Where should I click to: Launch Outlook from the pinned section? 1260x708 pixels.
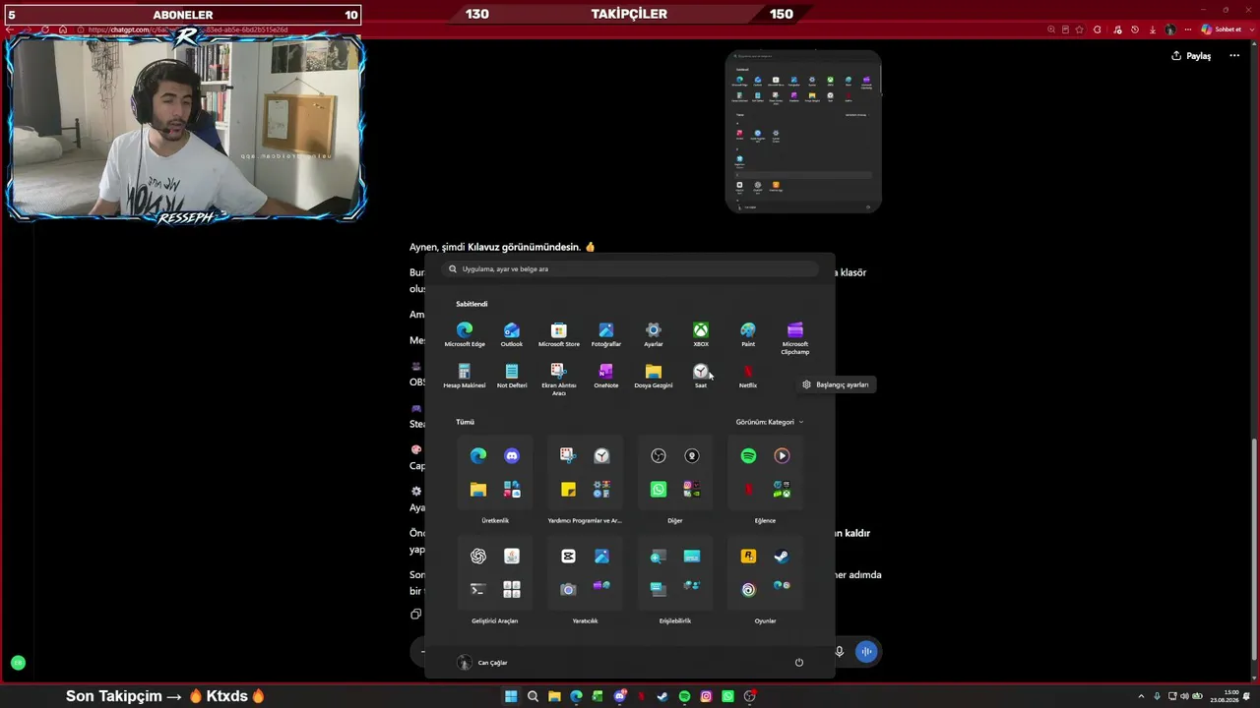(x=512, y=334)
